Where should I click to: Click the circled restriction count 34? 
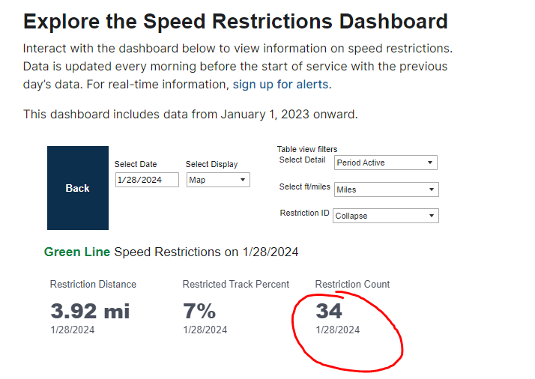pos(329,310)
